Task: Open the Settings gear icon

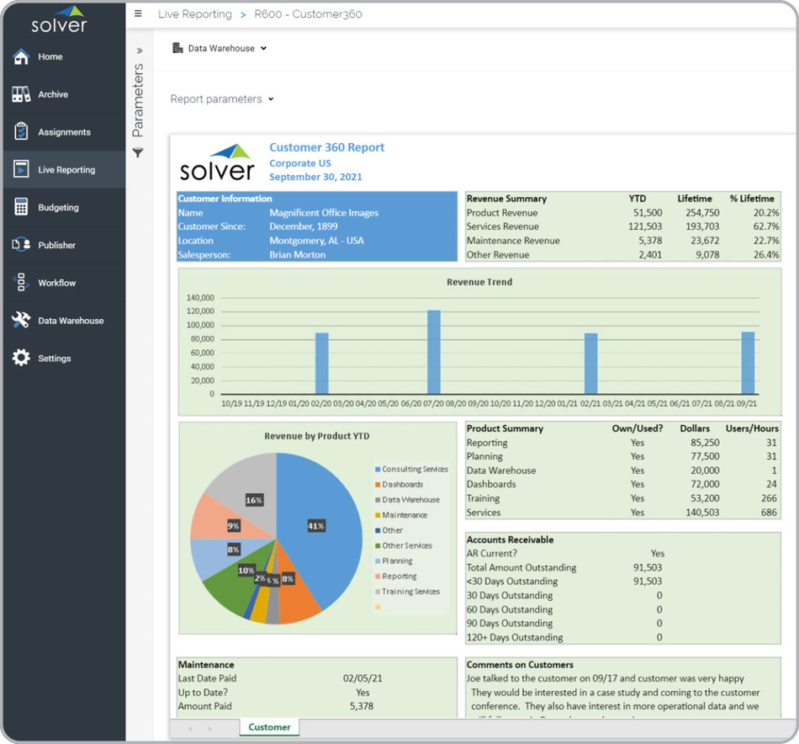Action: point(21,358)
